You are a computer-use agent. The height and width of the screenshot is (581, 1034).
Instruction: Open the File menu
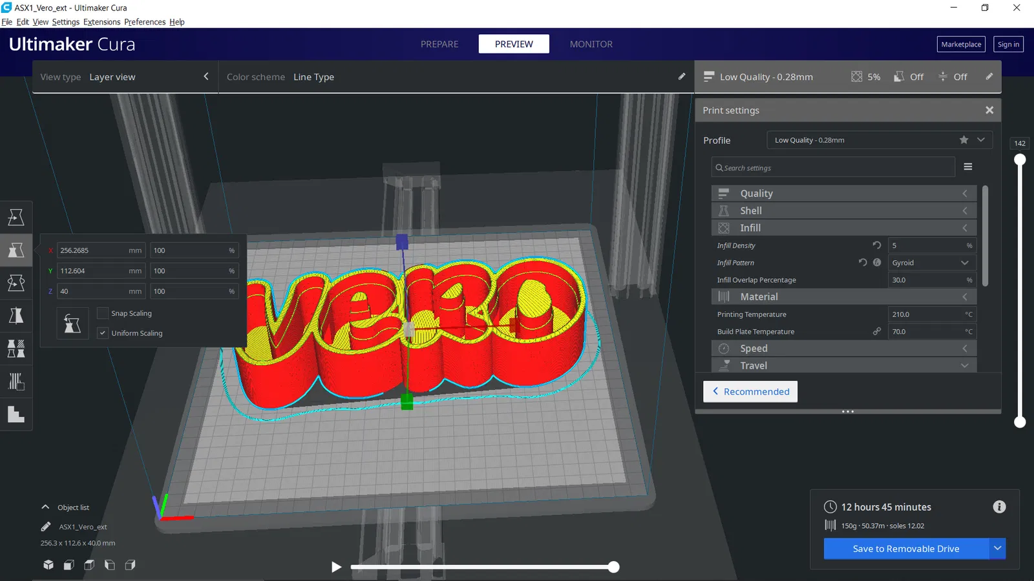pos(6,22)
